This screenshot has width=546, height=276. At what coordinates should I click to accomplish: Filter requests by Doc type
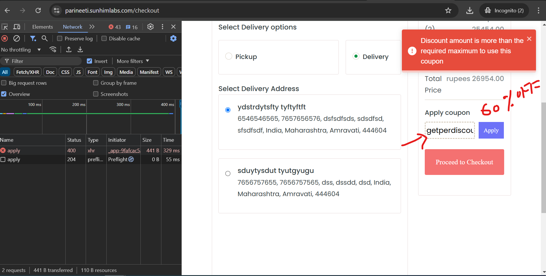pos(50,72)
